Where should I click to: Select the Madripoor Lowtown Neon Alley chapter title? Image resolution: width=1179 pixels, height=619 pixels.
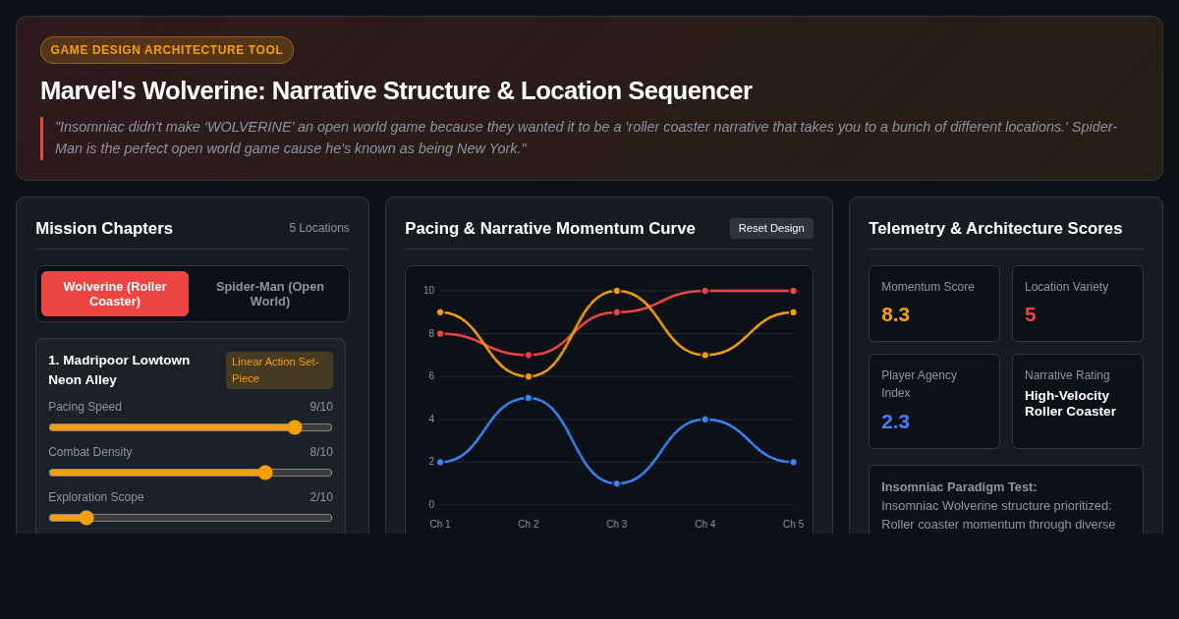pyautogui.click(x=119, y=370)
